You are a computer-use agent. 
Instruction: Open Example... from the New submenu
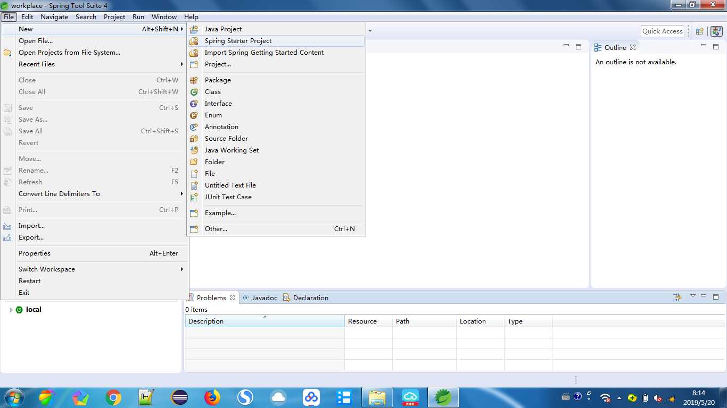[276, 213]
